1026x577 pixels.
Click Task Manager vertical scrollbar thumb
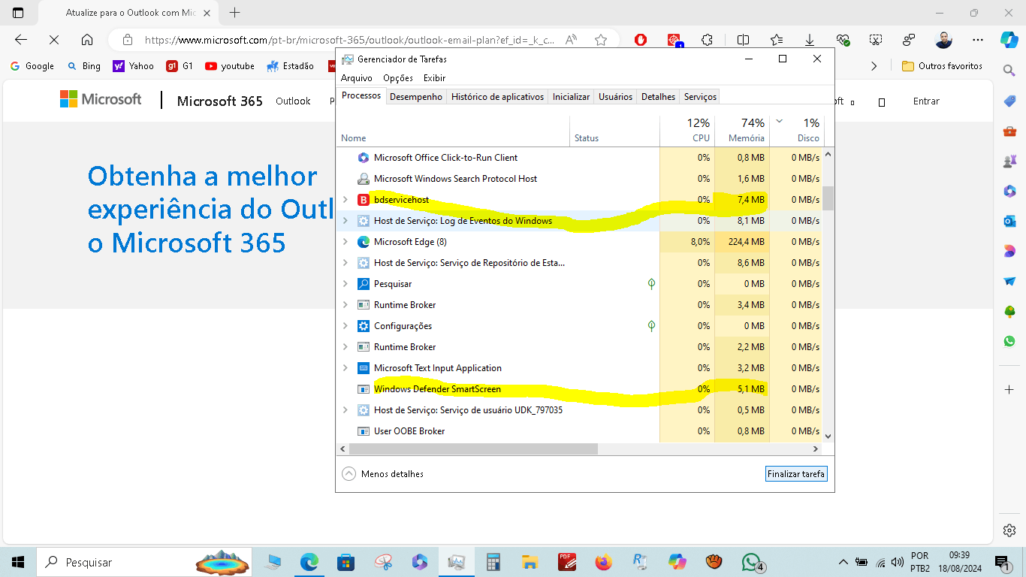point(828,198)
